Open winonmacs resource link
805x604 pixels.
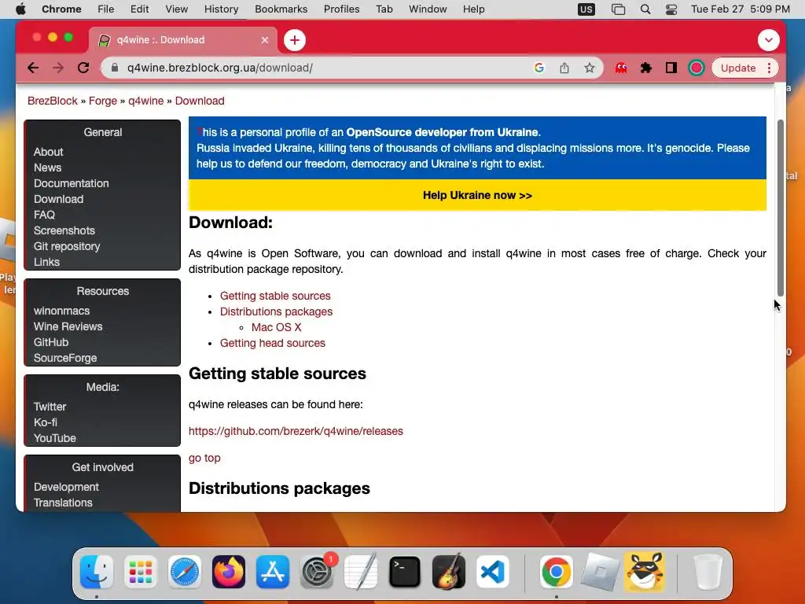61,311
